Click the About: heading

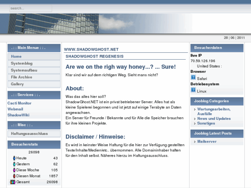[75, 88]
